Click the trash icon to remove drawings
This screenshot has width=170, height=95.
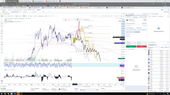click(x=2, y=53)
